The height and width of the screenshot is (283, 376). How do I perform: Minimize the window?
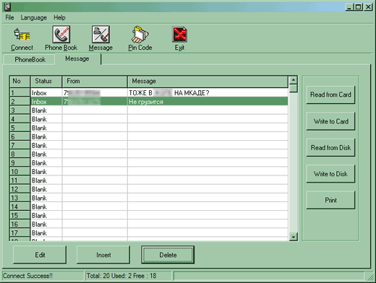[x=349, y=7]
